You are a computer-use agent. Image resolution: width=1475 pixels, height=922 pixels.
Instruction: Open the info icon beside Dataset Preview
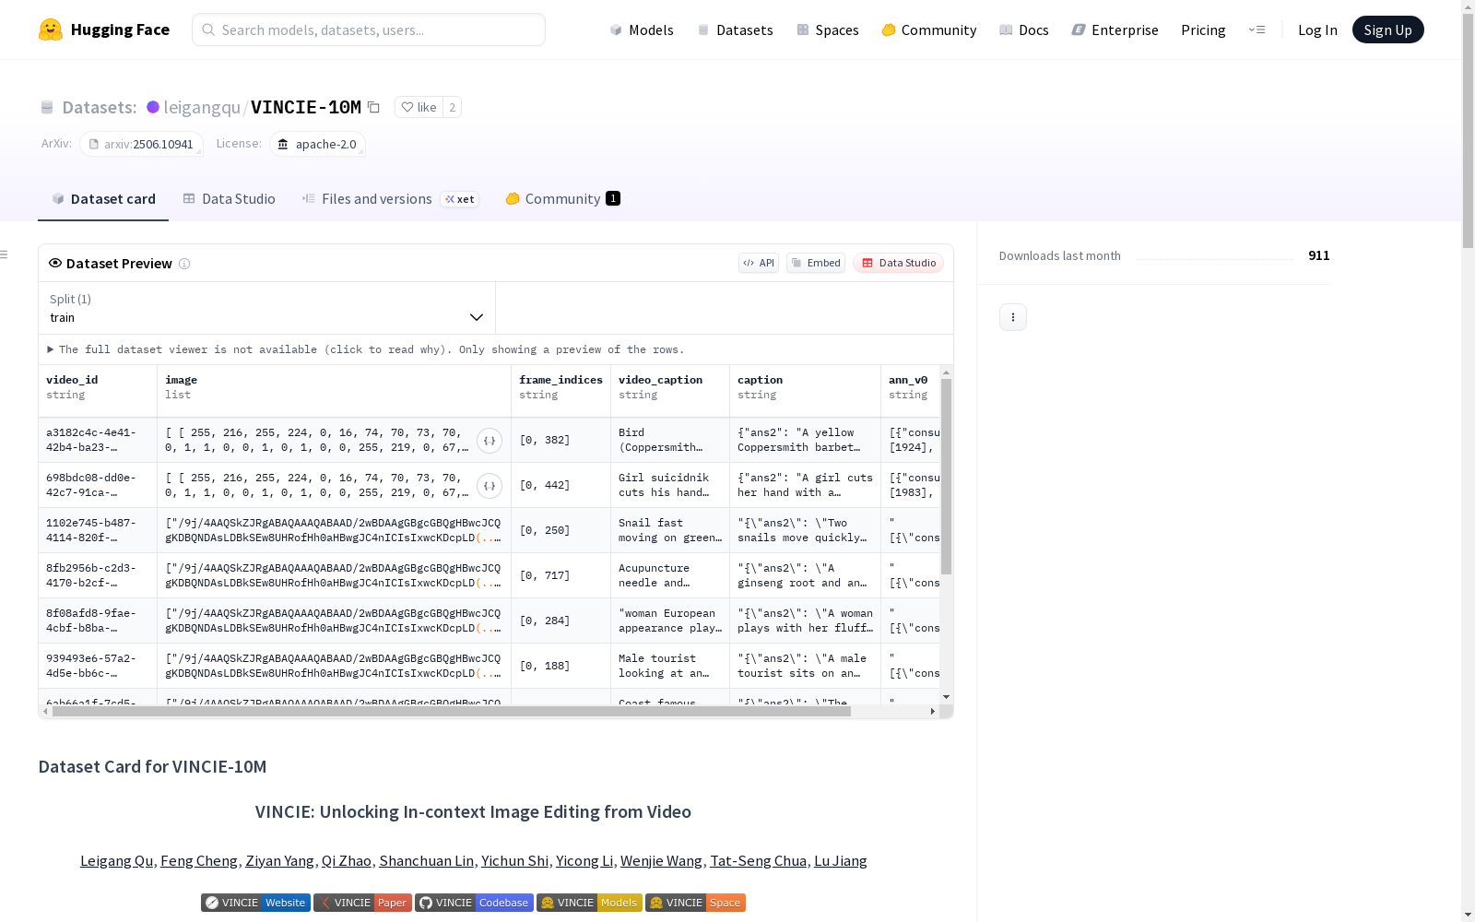click(184, 264)
